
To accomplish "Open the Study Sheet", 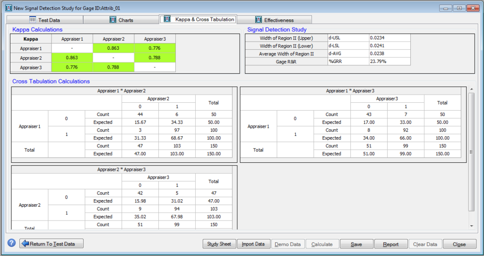I will click(x=219, y=244).
